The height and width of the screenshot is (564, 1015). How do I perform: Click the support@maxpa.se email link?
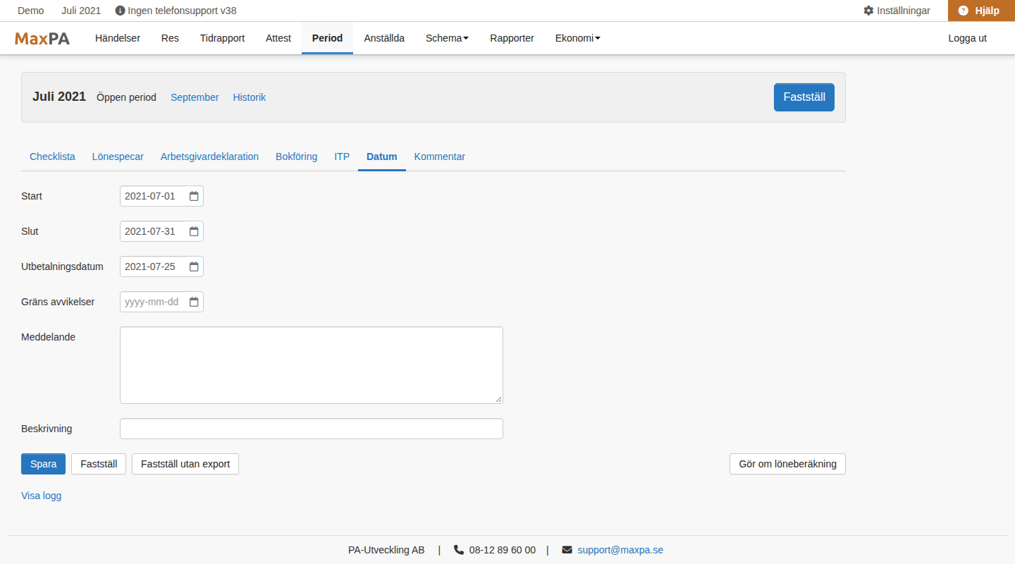pos(620,550)
